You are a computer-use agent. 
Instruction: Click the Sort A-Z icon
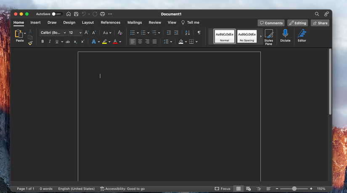pos(188,33)
